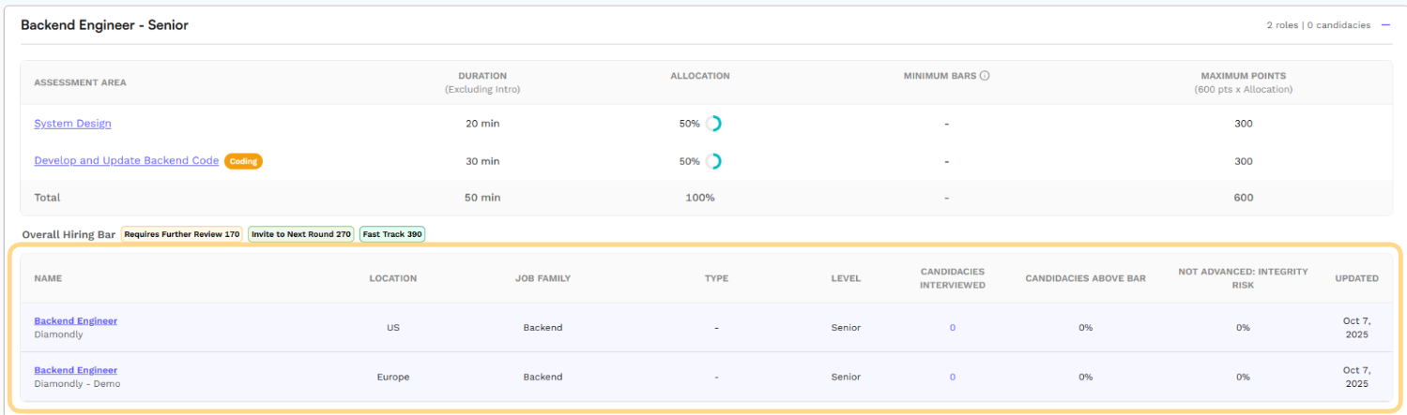The width and height of the screenshot is (1407, 415).
Task: Click the LOCATION column header
Action: pos(393,278)
